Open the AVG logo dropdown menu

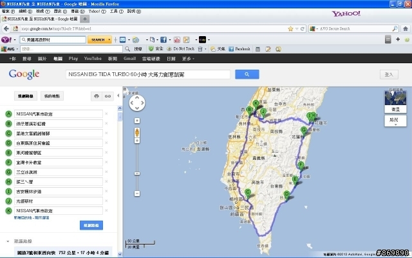[x=17, y=49]
